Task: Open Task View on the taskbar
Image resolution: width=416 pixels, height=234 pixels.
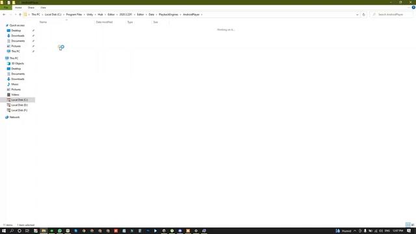Action: point(27,231)
